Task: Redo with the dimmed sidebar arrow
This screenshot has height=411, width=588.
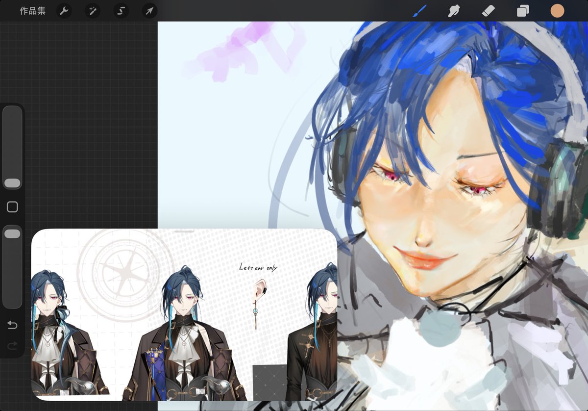Action: (12, 346)
